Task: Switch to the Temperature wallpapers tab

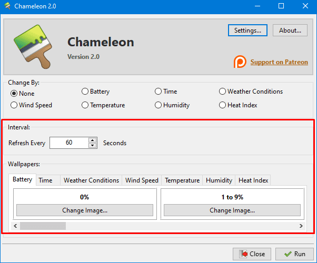Action: pos(182,180)
